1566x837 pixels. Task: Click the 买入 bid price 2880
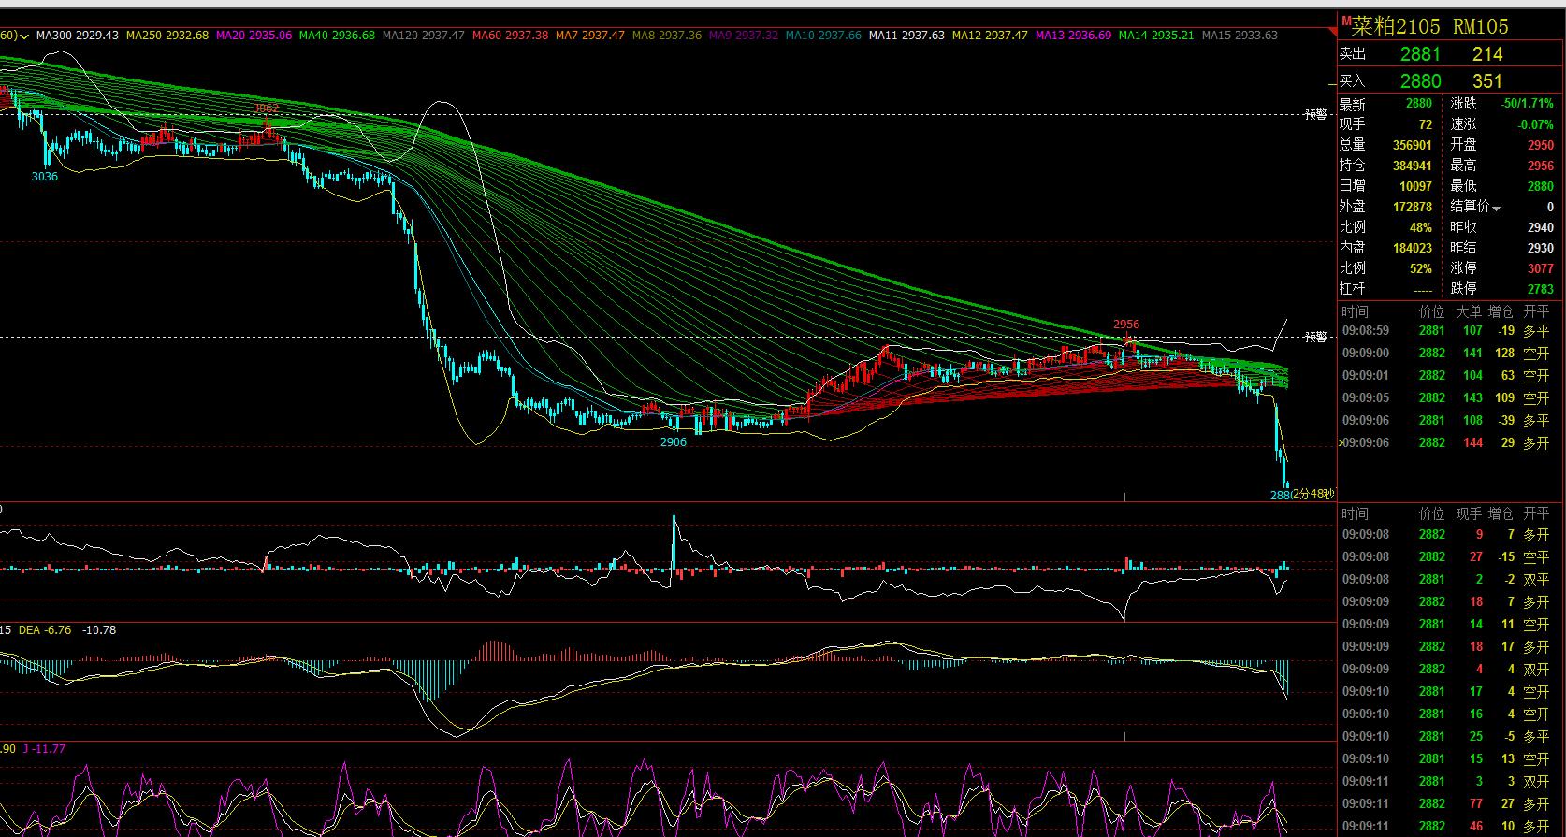coord(1420,81)
